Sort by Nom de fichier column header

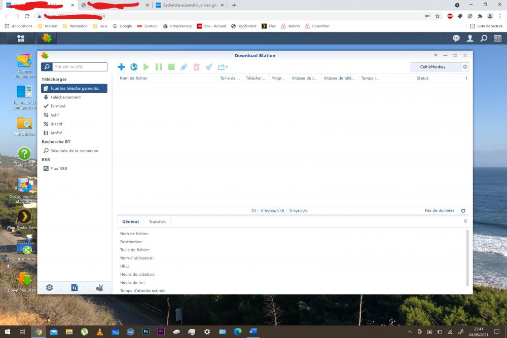pos(134,78)
